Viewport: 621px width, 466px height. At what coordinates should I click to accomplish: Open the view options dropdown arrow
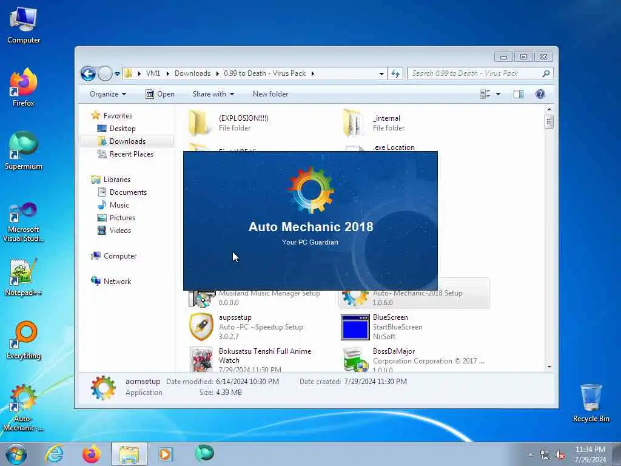pyautogui.click(x=498, y=94)
